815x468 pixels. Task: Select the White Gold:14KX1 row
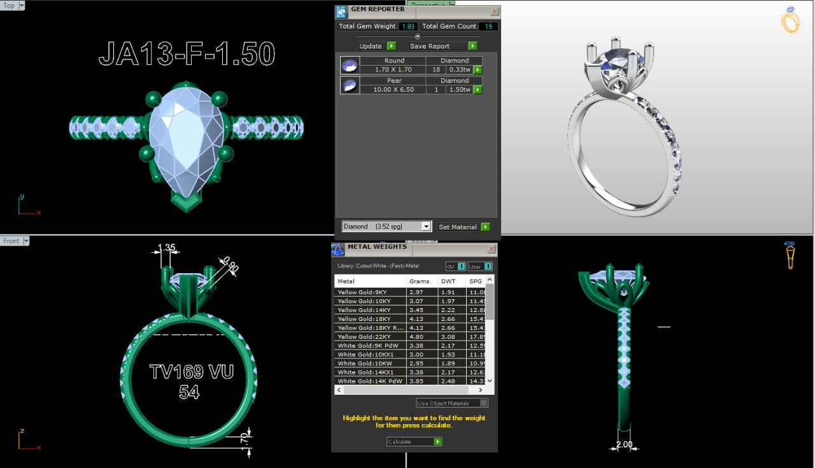coord(410,372)
